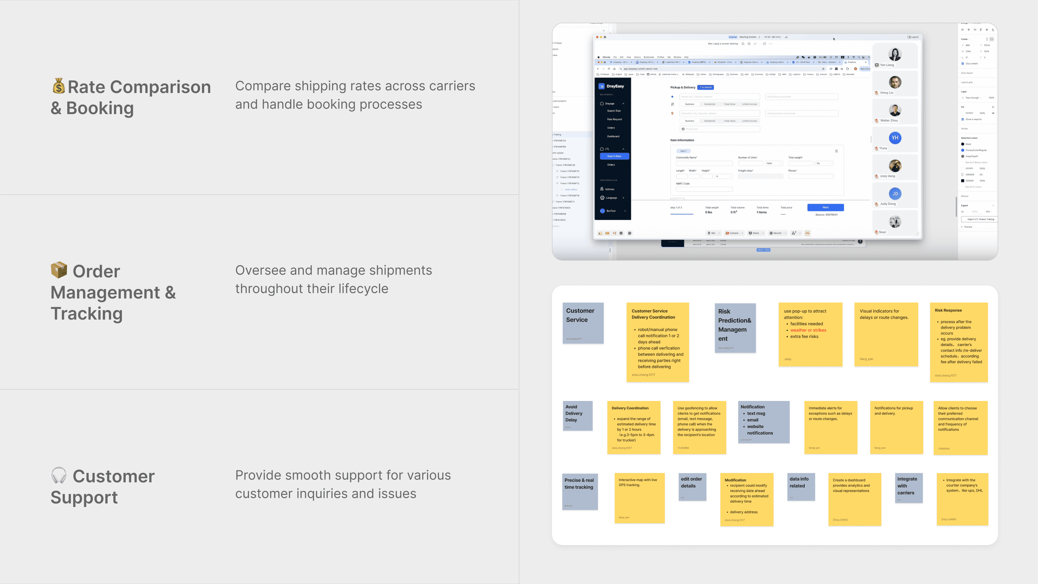
Task: Select the Residential pickup location tab
Action: pos(709,104)
